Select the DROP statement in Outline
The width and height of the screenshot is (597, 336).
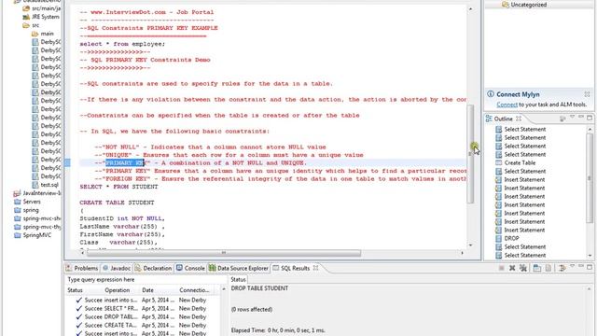(x=511, y=238)
